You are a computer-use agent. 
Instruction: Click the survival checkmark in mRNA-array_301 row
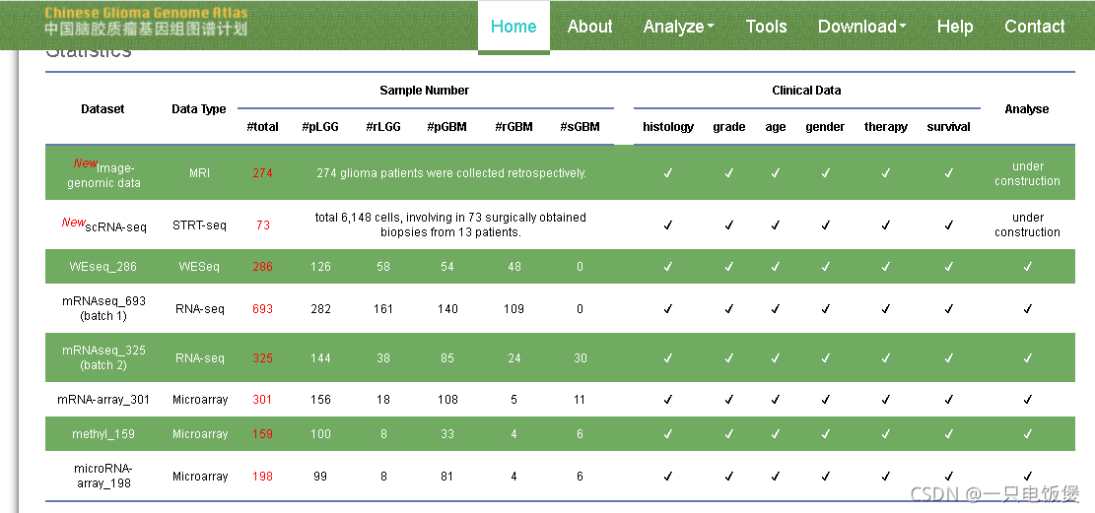[x=948, y=400]
